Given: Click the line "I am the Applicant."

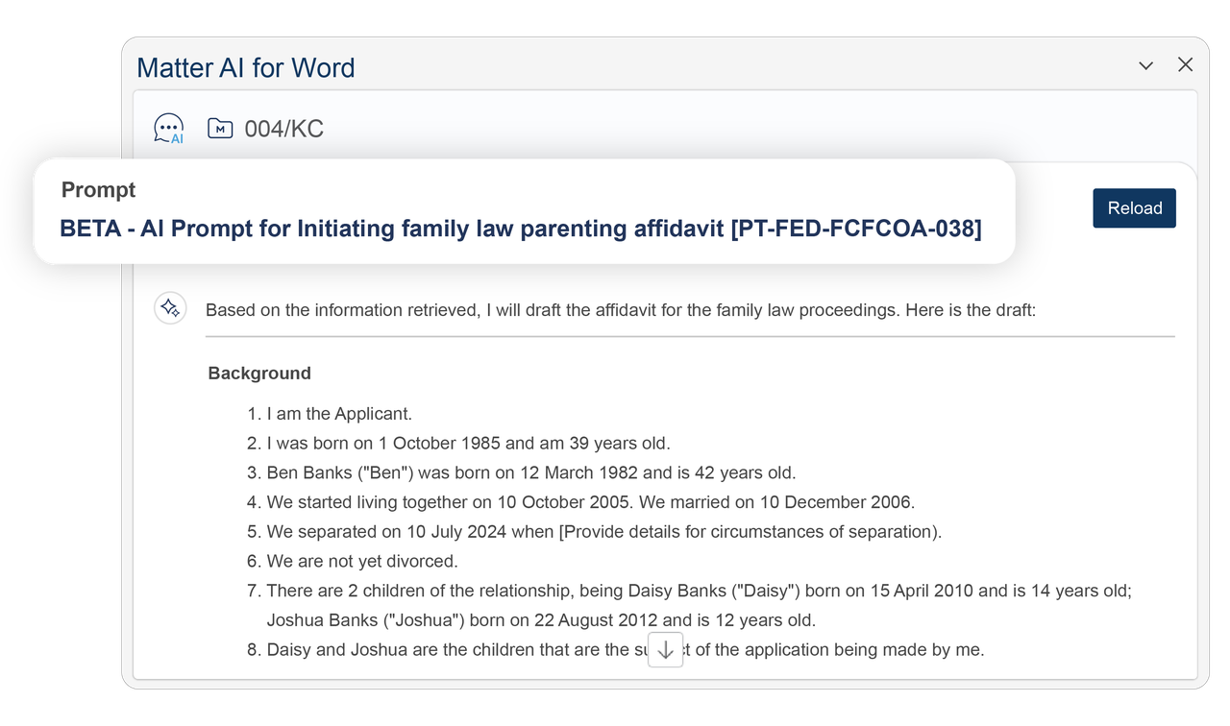Looking at the screenshot, I should tap(339, 414).
